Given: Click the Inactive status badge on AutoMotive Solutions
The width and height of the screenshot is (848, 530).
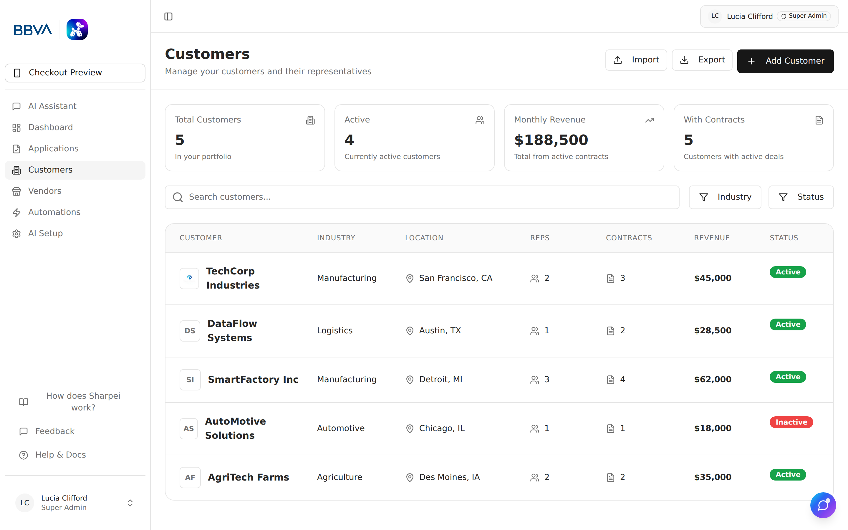Looking at the screenshot, I should click(x=791, y=422).
